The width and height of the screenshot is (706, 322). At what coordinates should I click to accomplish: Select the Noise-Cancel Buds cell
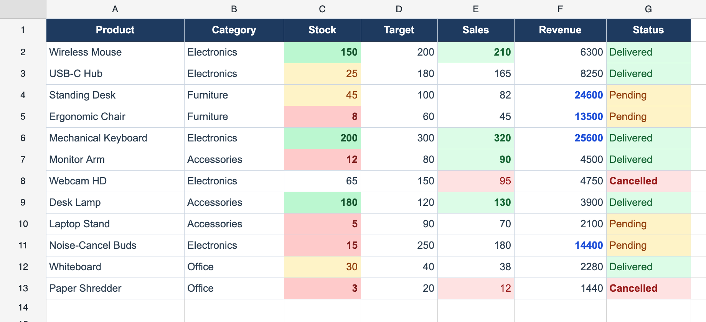point(115,245)
